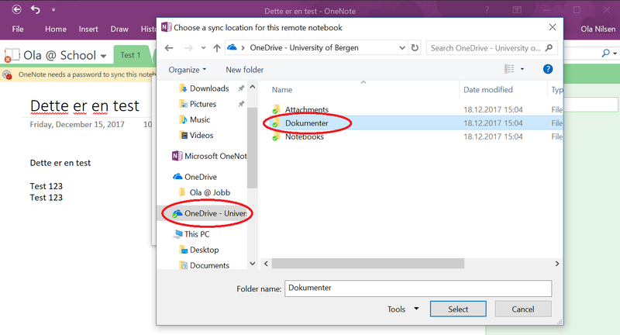Click the Folder name text field
Screen dimensions: 620x335
418,288
